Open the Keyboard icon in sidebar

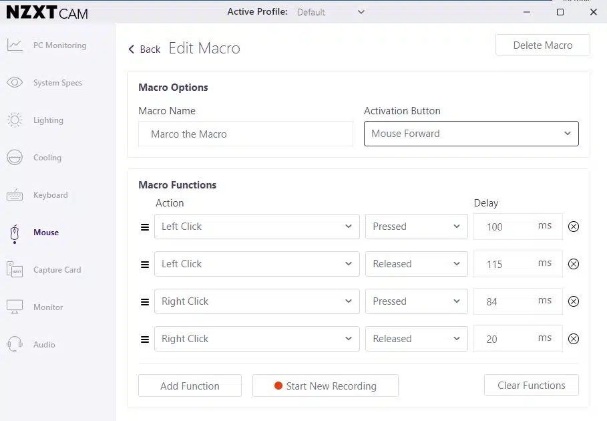15,195
